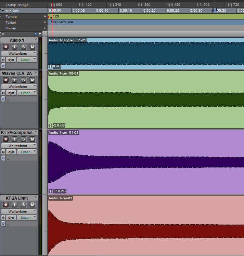Click the freeze snowflake icon on Audio 1
Screen dimensions: 244x256
(x=3, y=60)
